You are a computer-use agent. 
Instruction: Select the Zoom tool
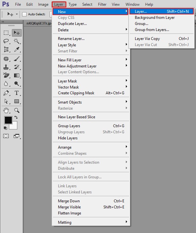click(x=17, y=110)
